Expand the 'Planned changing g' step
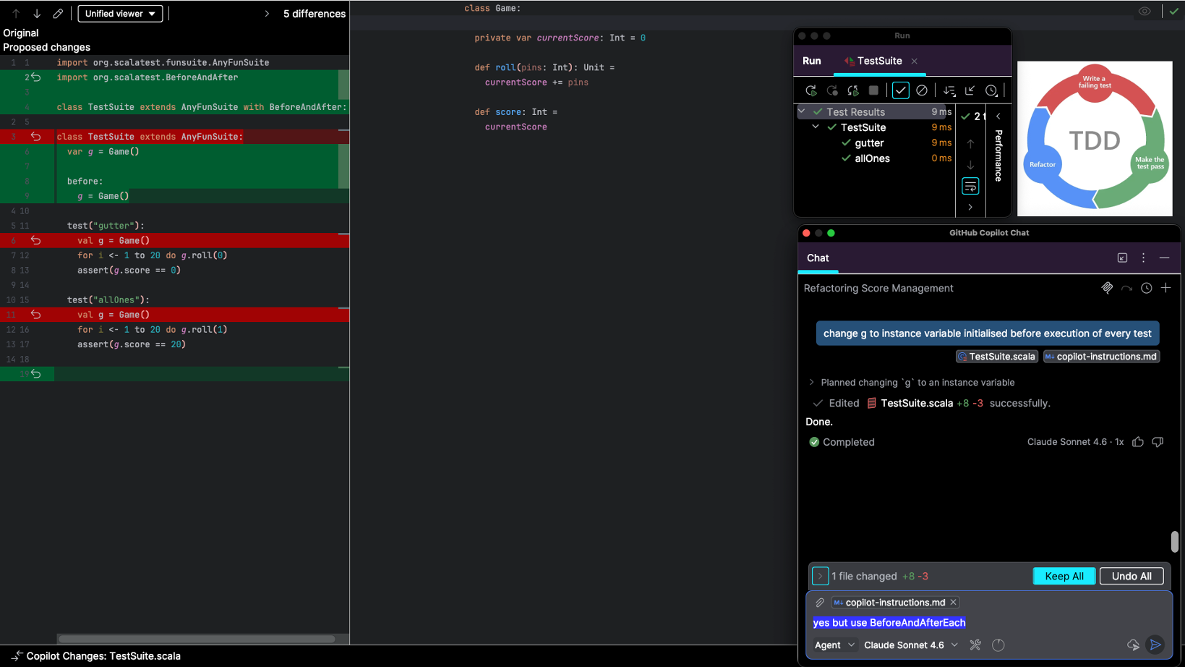The height and width of the screenshot is (667, 1185). pyautogui.click(x=811, y=383)
